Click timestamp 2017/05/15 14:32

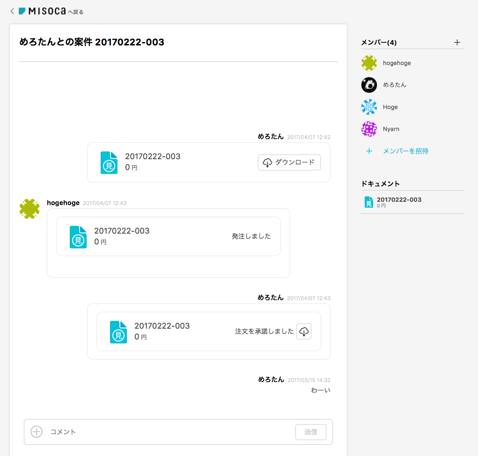[x=309, y=380]
